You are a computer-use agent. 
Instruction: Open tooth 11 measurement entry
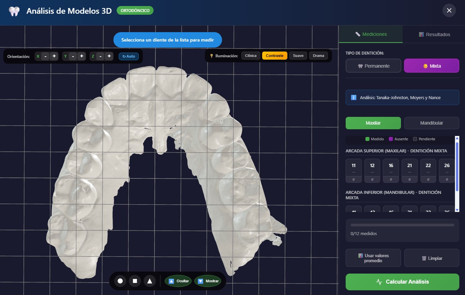[353, 171]
